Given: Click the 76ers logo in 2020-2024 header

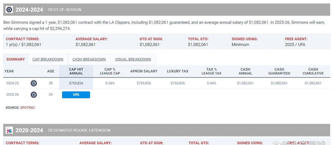Looking at the screenshot, I should [x=9, y=130].
